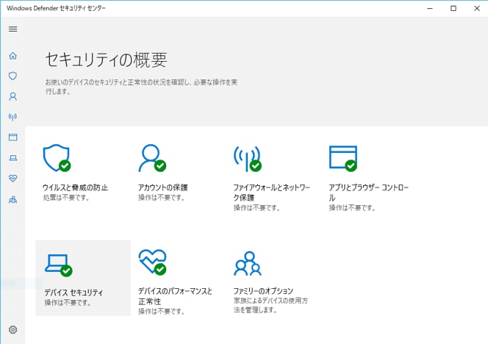Open the hamburger navigation menu
Image resolution: width=488 pixels, height=344 pixels.
click(12, 29)
